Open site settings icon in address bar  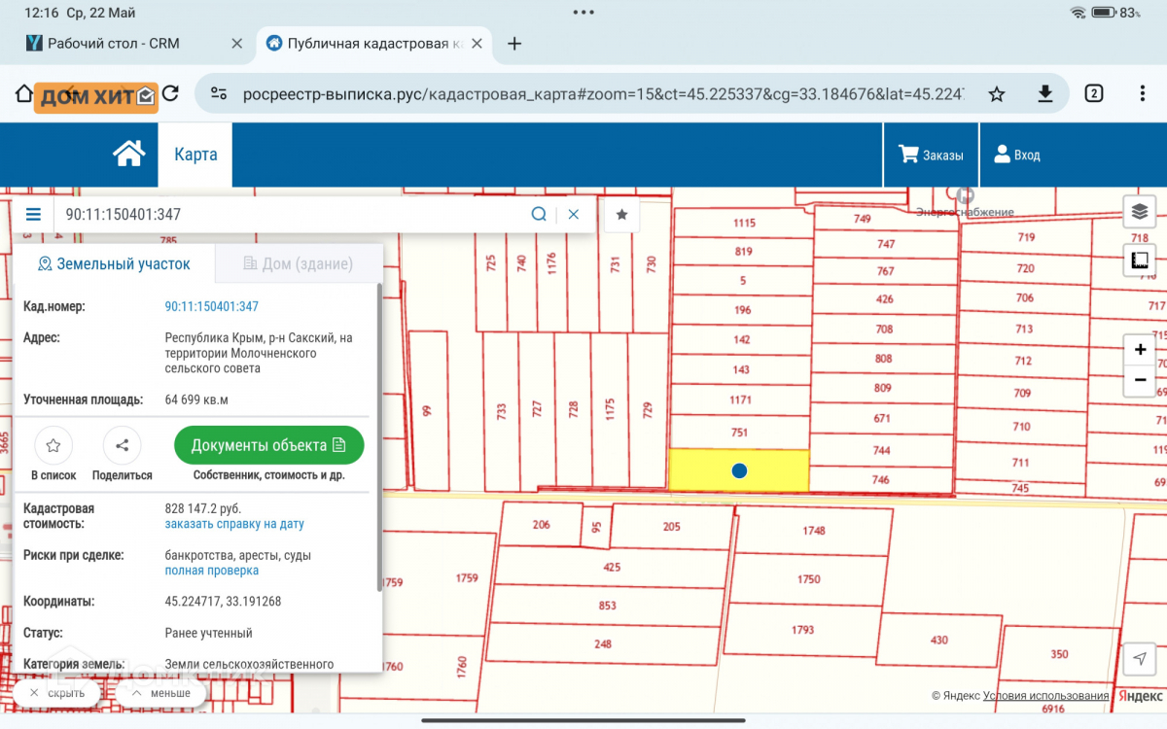pyautogui.click(x=220, y=93)
